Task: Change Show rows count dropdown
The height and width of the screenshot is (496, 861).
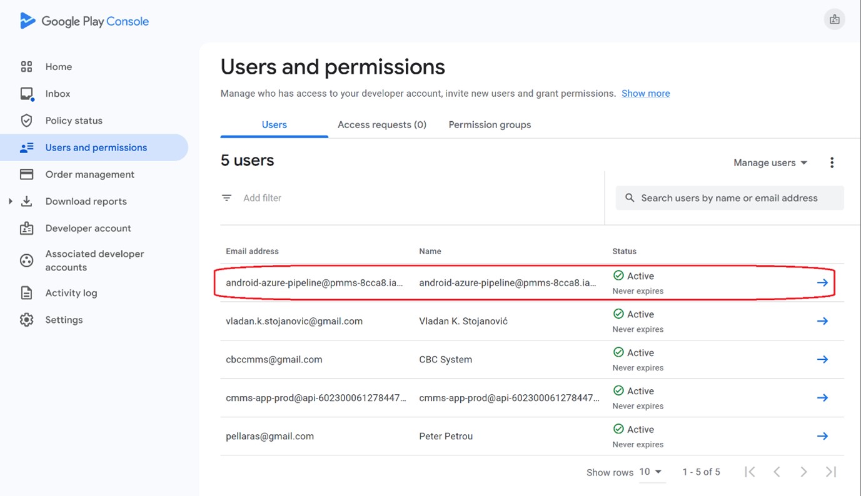Action: coord(650,472)
